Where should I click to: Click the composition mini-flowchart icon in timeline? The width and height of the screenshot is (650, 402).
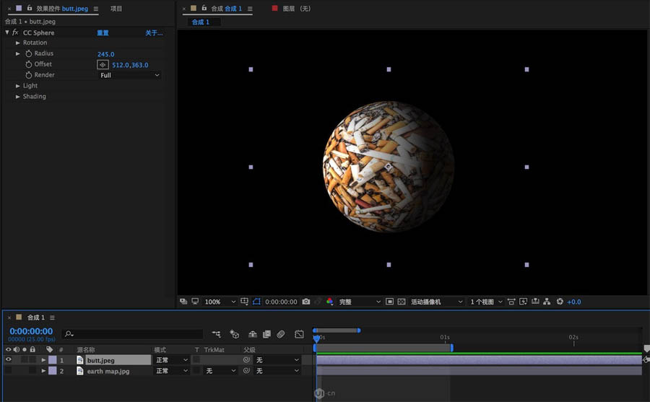click(217, 334)
